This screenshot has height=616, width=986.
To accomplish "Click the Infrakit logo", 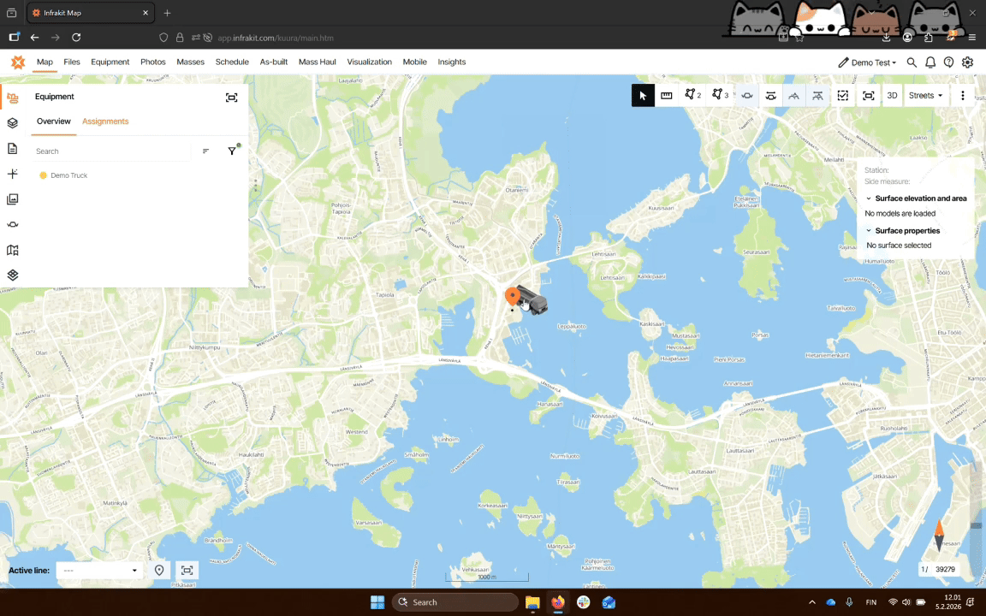I will (18, 62).
